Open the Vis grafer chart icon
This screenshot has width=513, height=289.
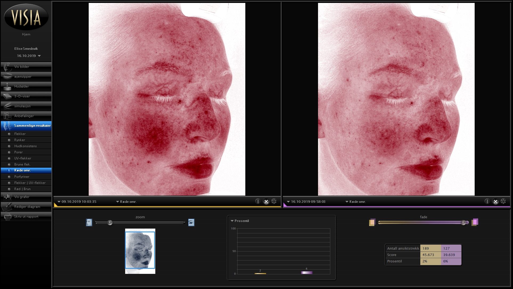tap(7, 197)
